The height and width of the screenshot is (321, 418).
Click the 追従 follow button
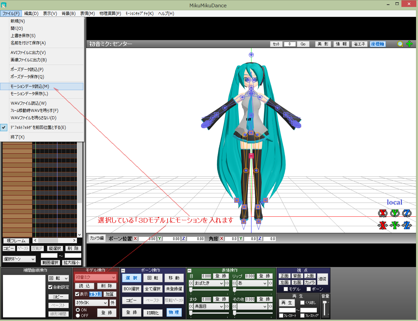point(322,279)
